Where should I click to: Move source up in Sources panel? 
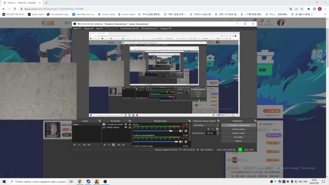[x=119, y=145]
